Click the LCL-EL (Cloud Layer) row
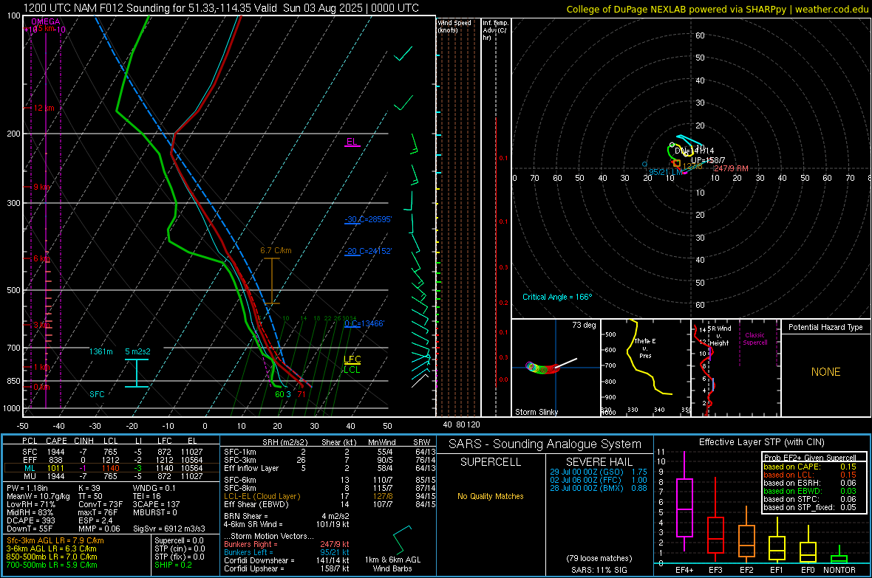The width and height of the screenshot is (872, 578). tap(330, 496)
